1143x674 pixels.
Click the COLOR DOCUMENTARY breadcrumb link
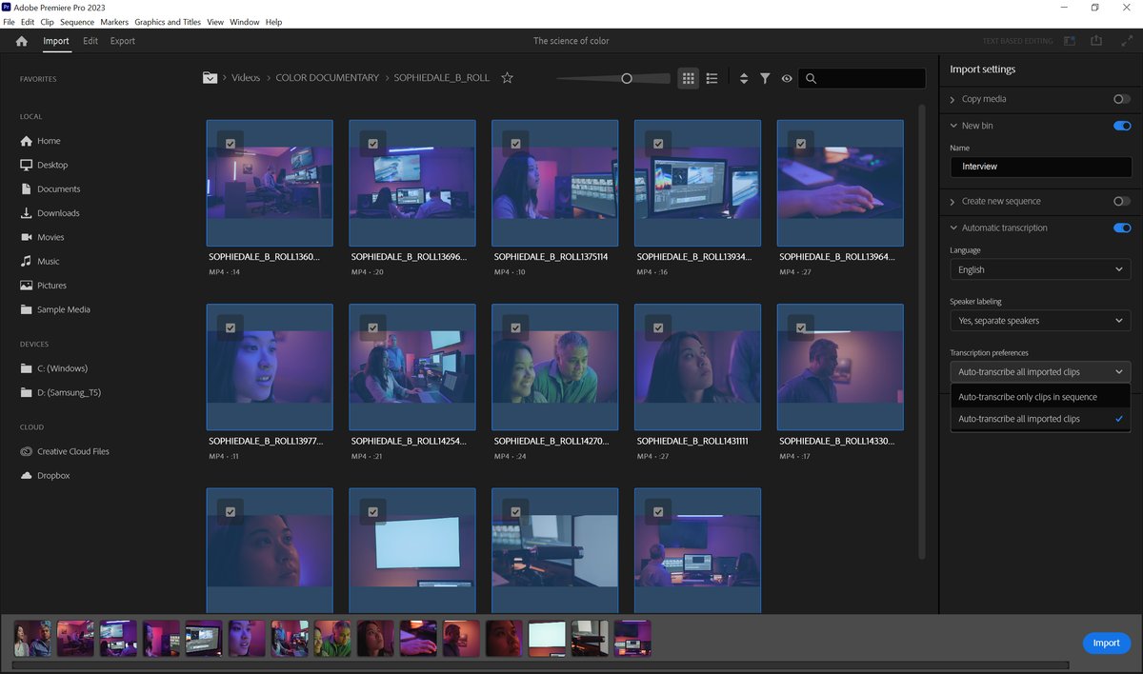(328, 77)
